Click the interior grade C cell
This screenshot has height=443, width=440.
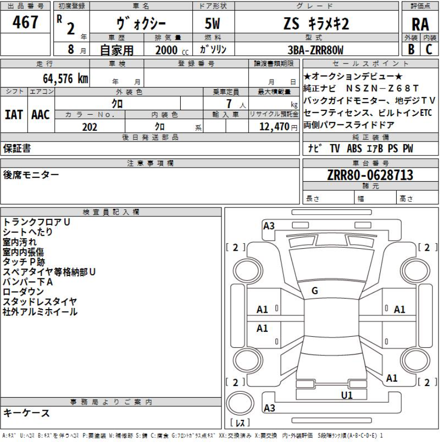coord(429,49)
